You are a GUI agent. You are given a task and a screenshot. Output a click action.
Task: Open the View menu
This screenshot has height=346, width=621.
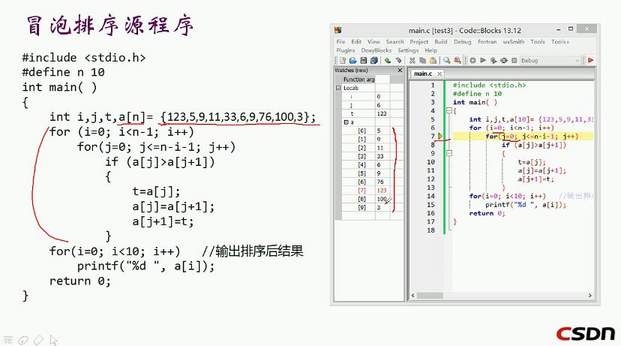click(x=373, y=41)
